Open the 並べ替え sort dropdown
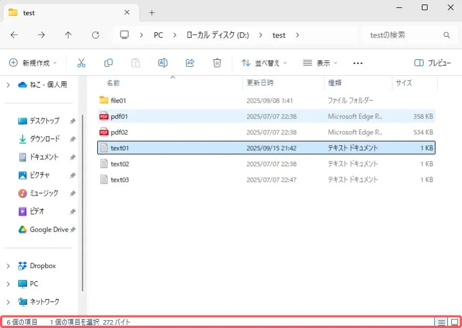The image size is (462, 328). click(x=264, y=63)
